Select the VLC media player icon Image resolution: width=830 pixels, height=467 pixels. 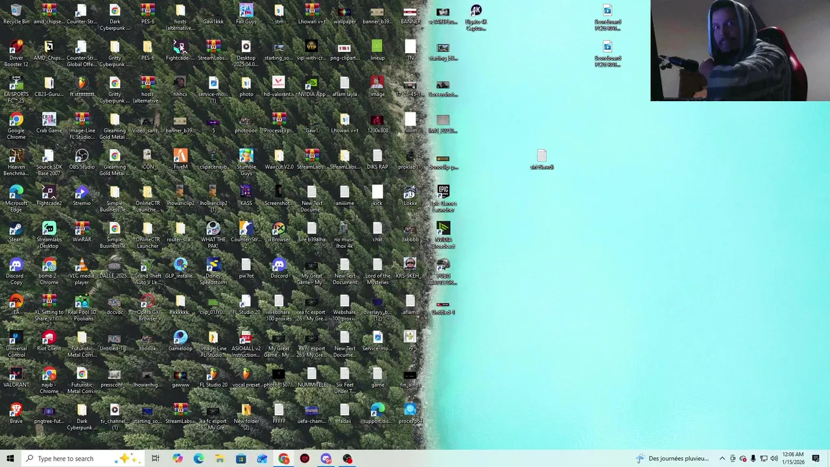82,272
